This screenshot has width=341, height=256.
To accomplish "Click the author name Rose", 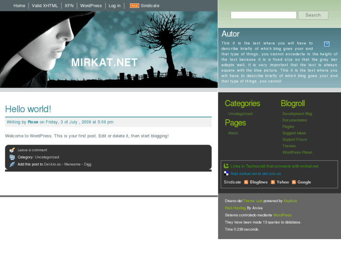I will point(33,122).
